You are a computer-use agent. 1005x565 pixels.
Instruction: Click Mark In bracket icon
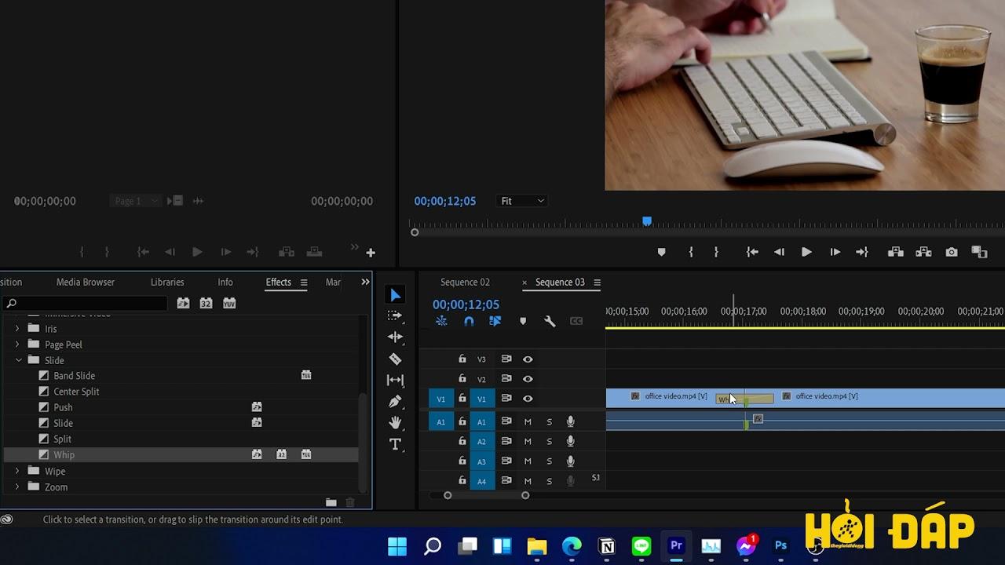tap(691, 252)
